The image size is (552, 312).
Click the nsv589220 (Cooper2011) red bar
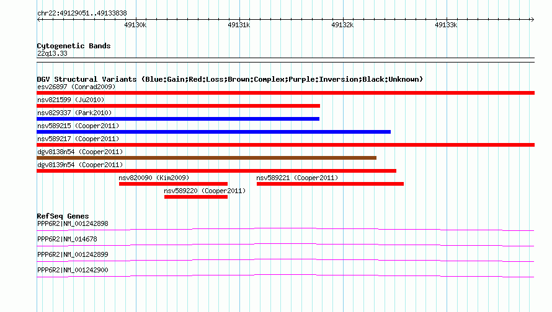click(196, 197)
